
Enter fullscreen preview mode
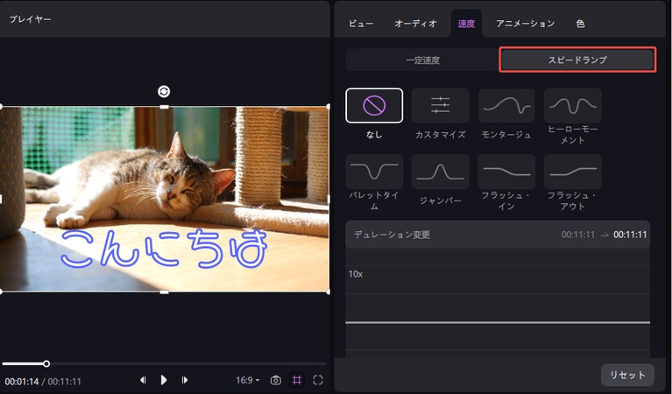pos(317,380)
